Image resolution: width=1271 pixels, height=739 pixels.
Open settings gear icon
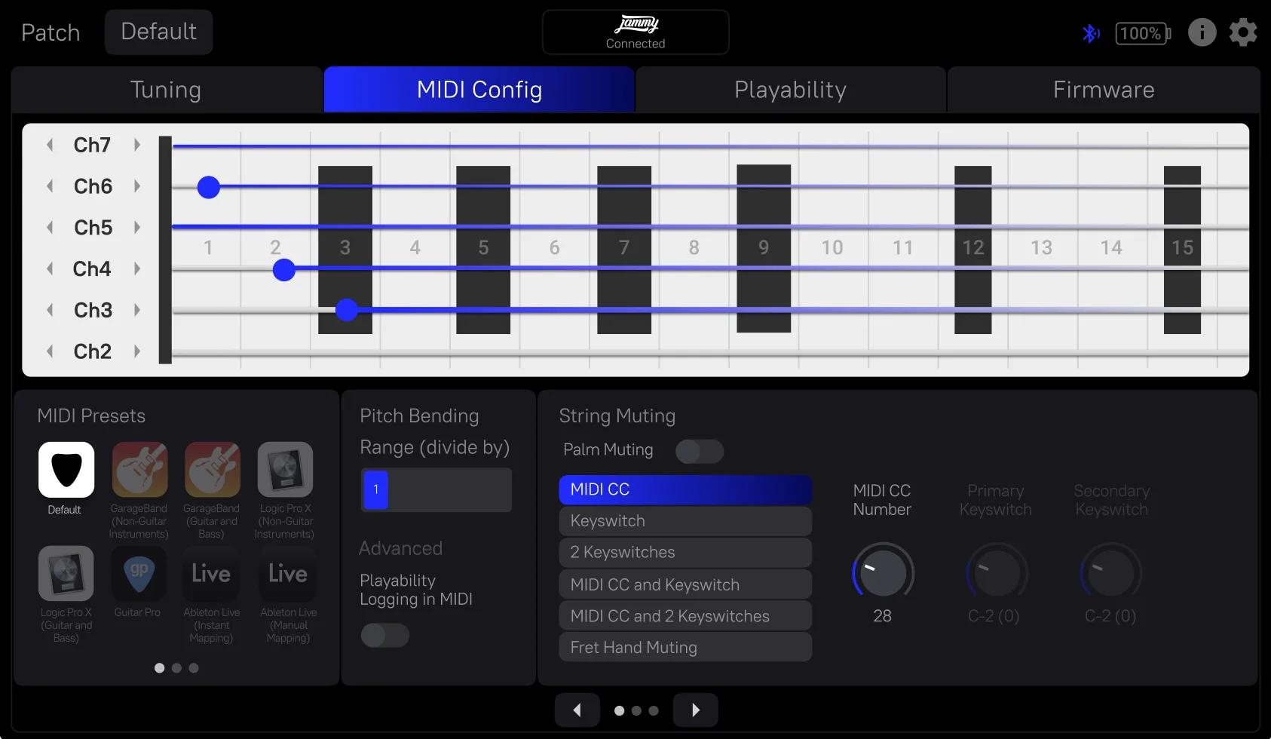tap(1243, 32)
